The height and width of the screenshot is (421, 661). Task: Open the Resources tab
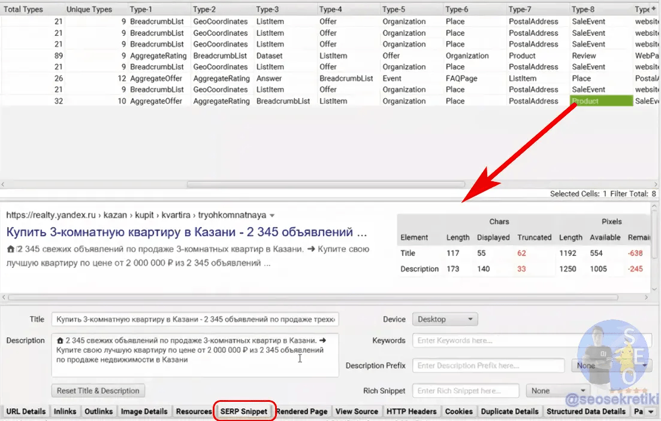click(x=194, y=411)
